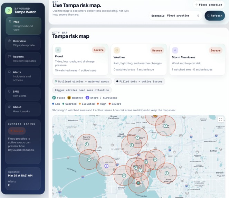This screenshot has width=229, height=198.
Task: Click the Alerts count '2' in sidebar
Action: point(9,185)
